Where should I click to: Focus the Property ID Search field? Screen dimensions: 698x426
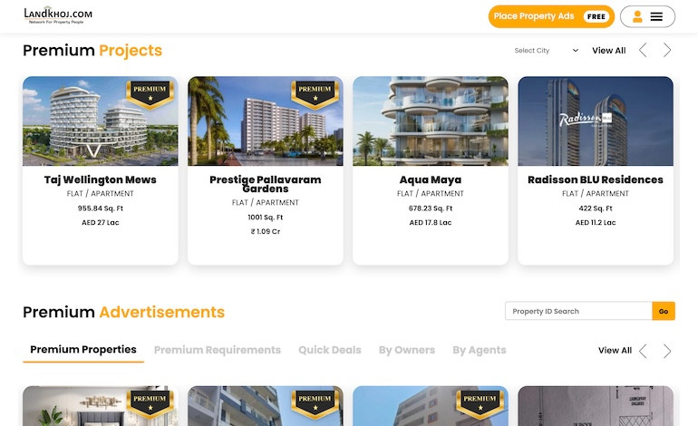point(578,311)
